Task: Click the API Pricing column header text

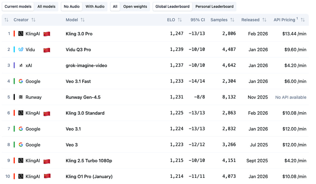Action: click(284, 20)
